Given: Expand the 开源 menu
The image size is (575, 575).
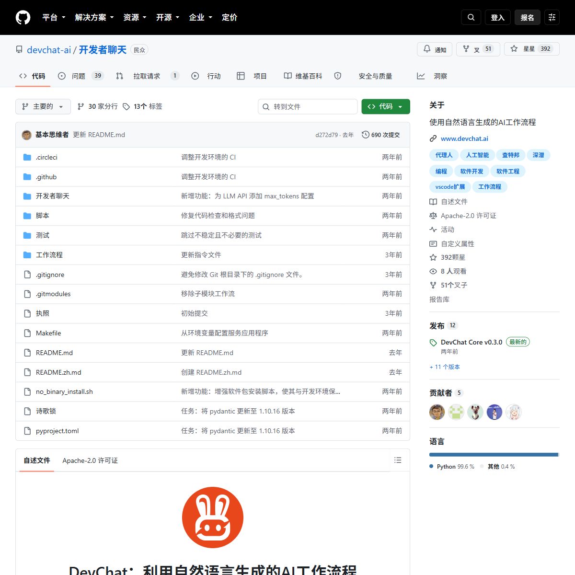Looking at the screenshot, I should click(168, 17).
